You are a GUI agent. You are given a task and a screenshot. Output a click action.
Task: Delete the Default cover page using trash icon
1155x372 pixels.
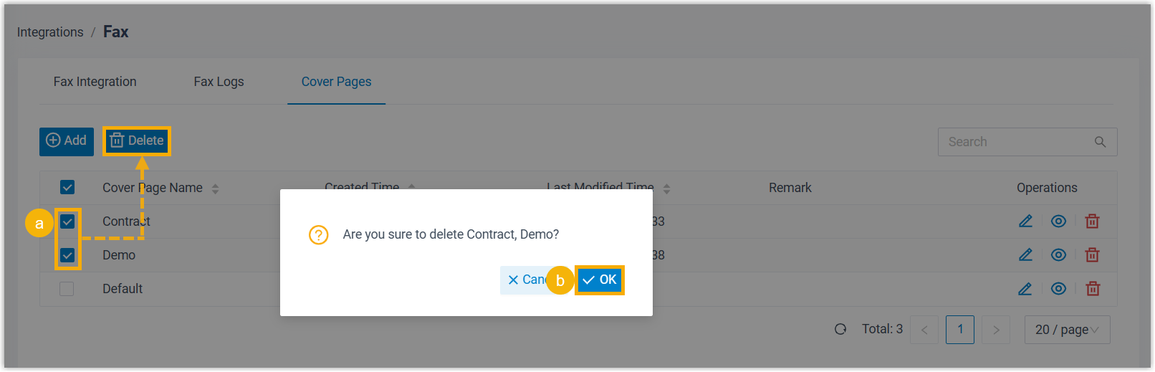(1092, 289)
